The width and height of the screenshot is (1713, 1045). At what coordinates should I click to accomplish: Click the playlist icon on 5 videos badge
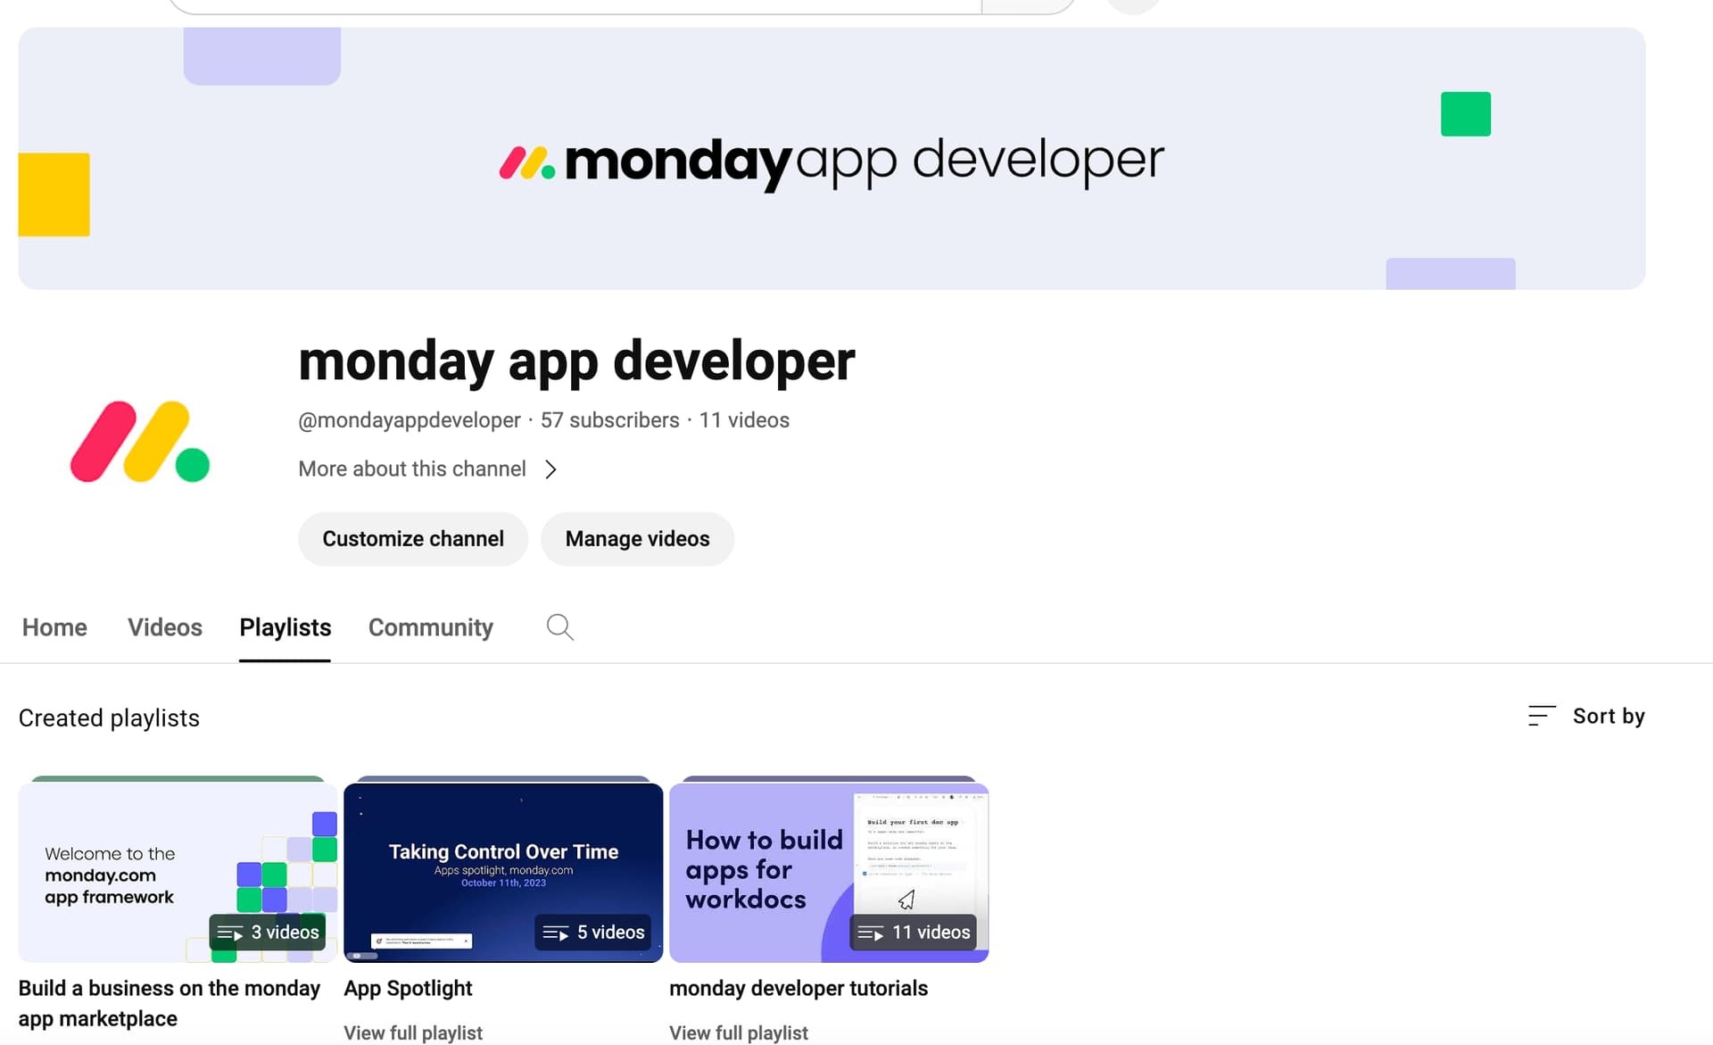[555, 933]
